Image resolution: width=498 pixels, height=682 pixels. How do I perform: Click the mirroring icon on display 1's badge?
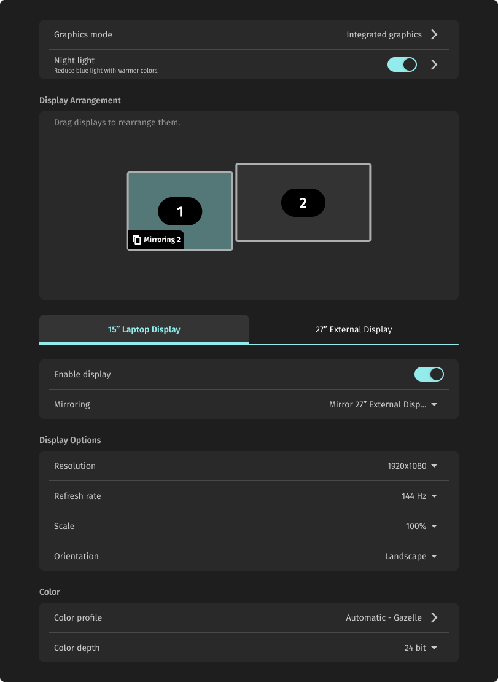pos(136,240)
